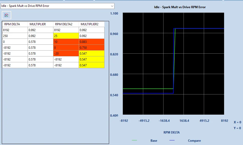The height and width of the screenshot is (145, 243).
Task: Click the chart toggle icon above the table
Action: coord(6,15)
